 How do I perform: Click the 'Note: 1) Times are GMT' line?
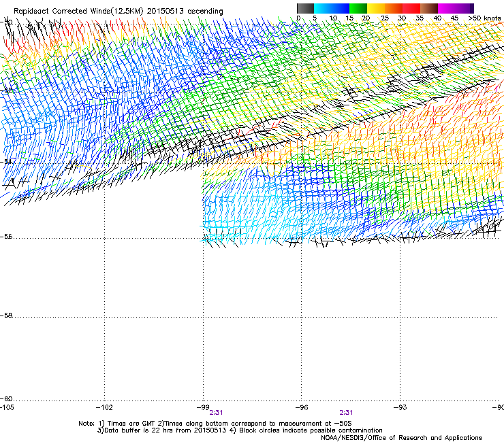tap(215, 424)
